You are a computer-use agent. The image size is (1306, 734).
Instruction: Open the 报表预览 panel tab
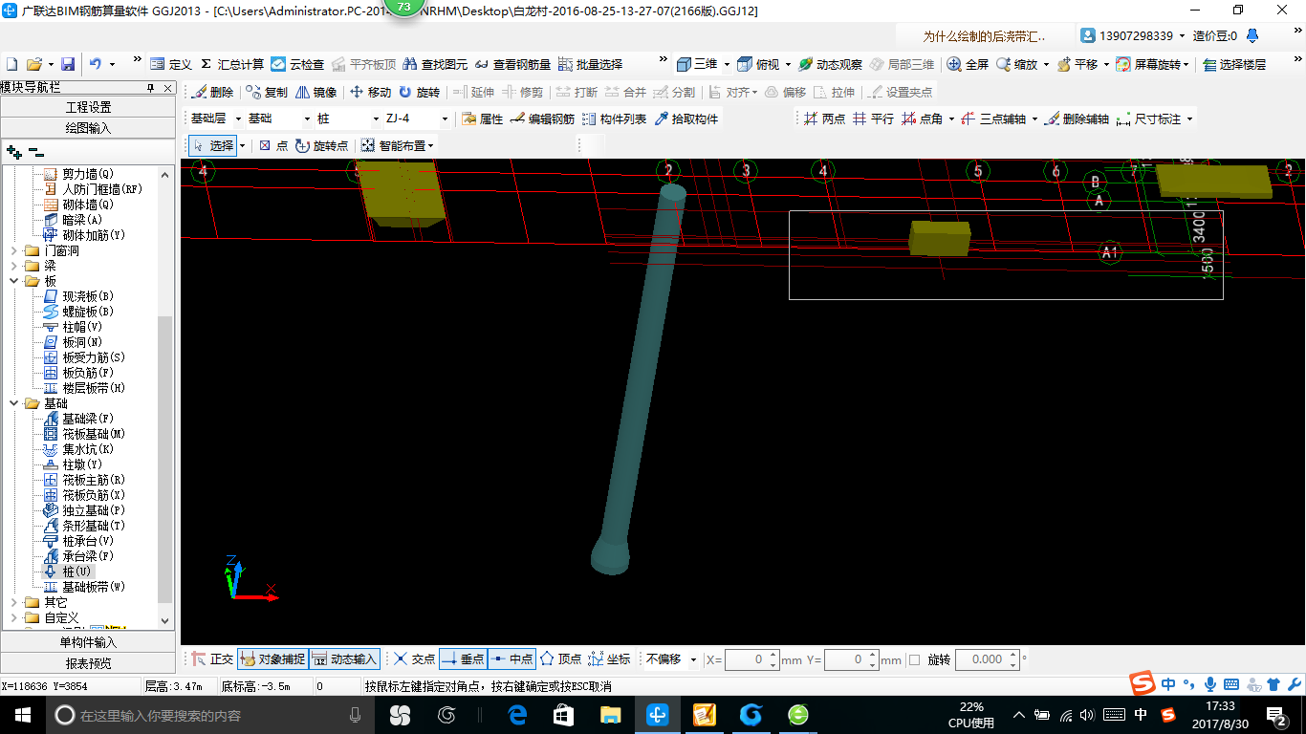pyautogui.click(x=88, y=663)
